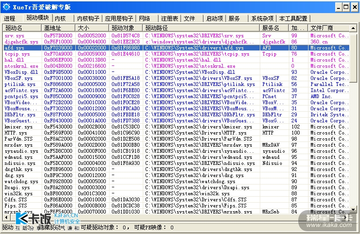360x234 pixels.
Task: Select the dxg.sys row
Action: (176, 176)
